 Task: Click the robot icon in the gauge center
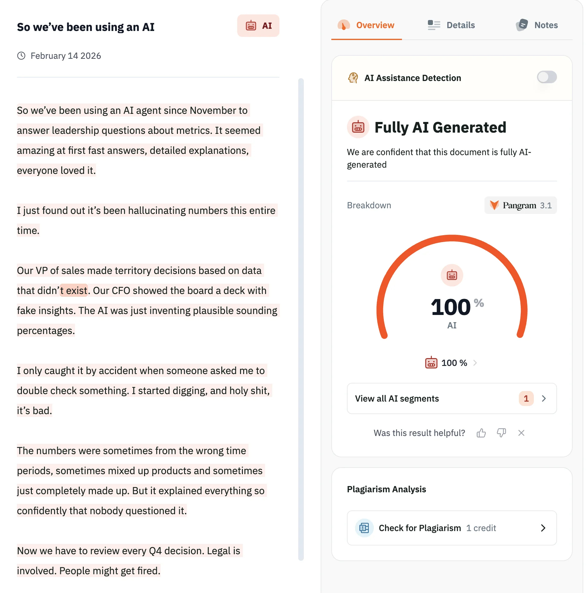tap(452, 275)
